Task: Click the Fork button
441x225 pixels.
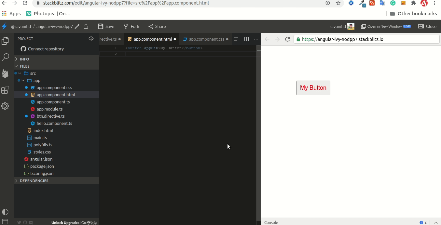Action: coord(131,27)
